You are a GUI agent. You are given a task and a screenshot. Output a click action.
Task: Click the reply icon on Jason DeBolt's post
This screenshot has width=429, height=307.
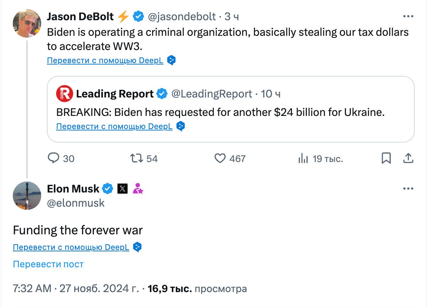(53, 158)
